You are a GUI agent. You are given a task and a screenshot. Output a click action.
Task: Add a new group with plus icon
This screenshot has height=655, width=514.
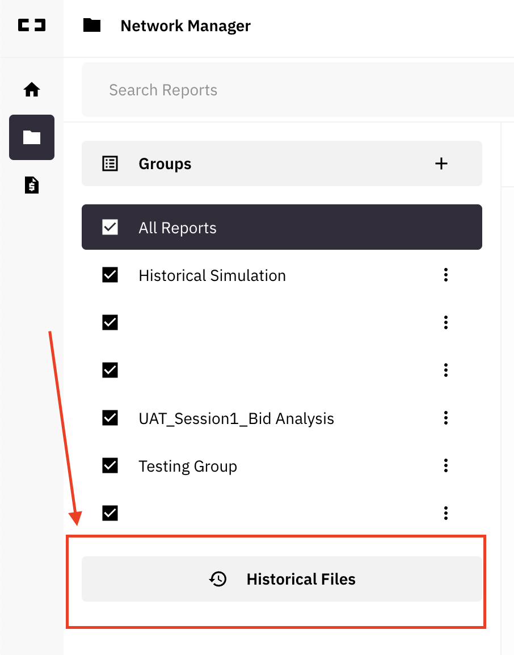point(441,163)
